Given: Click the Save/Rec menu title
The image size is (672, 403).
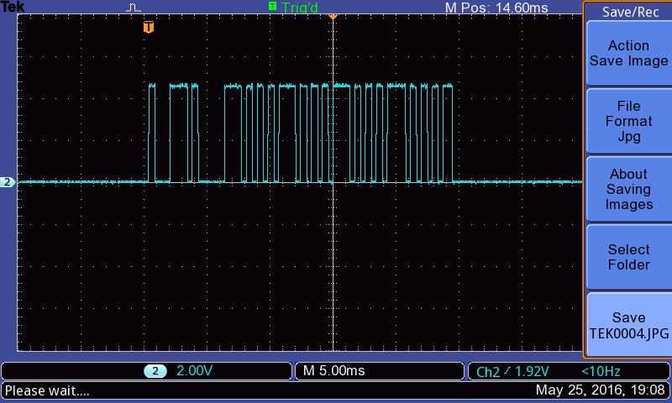Looking at the screenshot, I should coord(630,12).
